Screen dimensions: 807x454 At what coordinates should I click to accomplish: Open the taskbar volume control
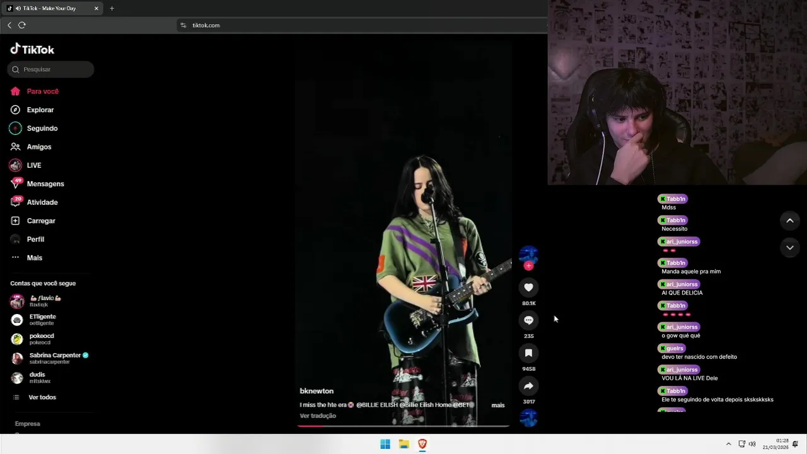[752, 444]
